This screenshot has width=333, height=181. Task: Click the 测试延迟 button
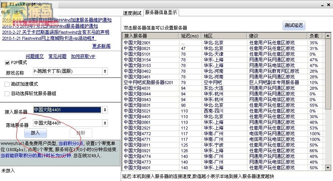[x=294, y=25]
